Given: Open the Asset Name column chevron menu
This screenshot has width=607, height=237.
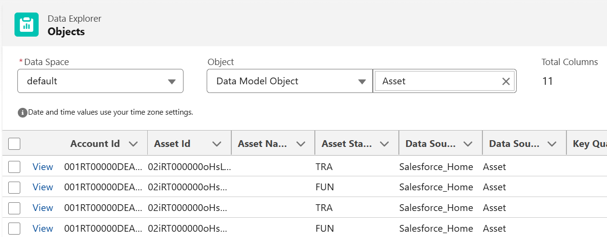Looking at the screenshot, I should click(x=301, y=144).
